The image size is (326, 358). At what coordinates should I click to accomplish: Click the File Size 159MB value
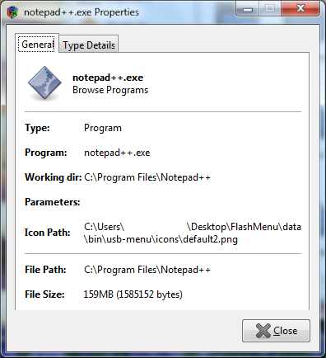pyautogui.click(x=133, y=294)
